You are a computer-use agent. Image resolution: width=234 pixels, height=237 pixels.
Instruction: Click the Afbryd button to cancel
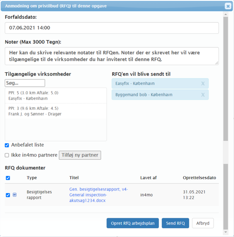tap(203, 223)
